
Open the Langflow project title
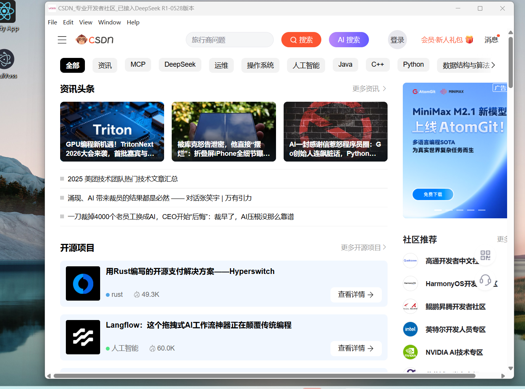199,325
